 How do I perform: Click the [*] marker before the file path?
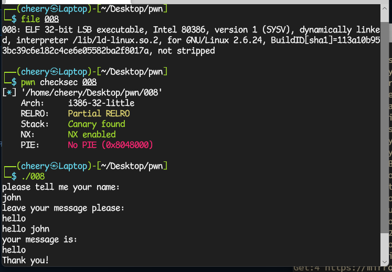click(9, 93)
